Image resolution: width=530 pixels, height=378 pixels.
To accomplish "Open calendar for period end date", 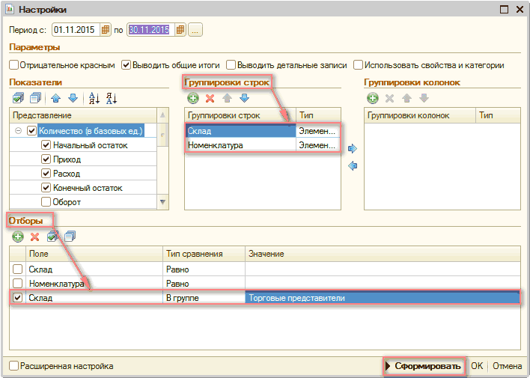I will pyautogui.click(x=180, y=30).
